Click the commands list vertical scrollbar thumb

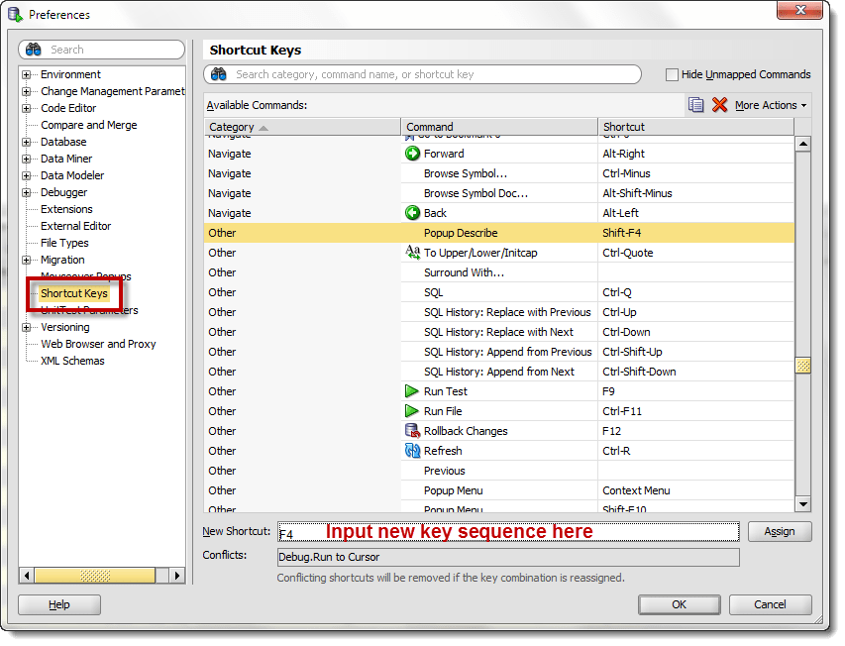(x=803, y=367)
